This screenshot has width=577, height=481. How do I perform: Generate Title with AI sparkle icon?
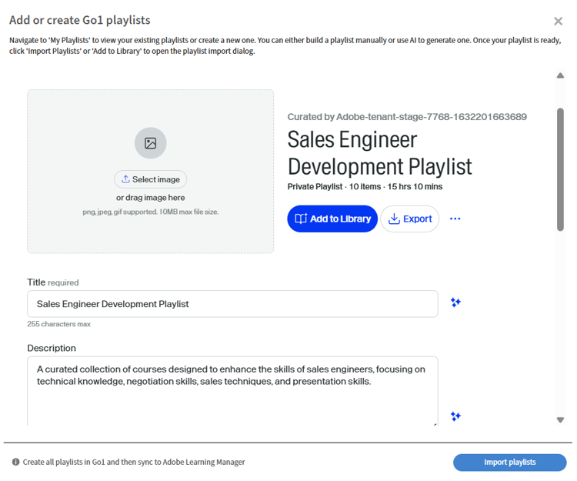point(455,302)
